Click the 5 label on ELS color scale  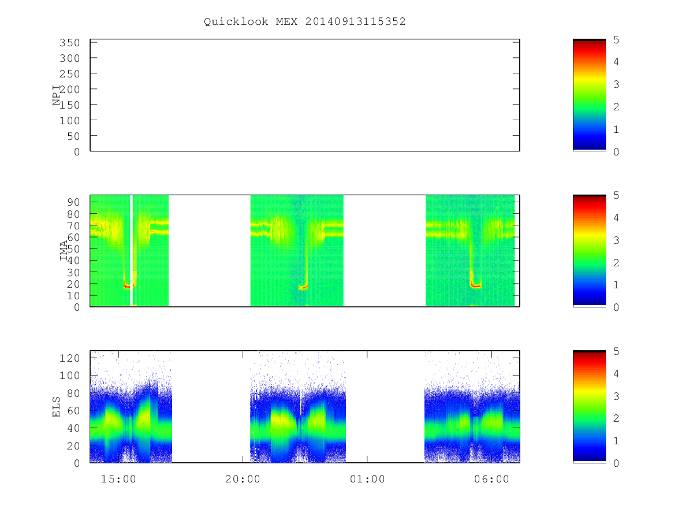616,352
